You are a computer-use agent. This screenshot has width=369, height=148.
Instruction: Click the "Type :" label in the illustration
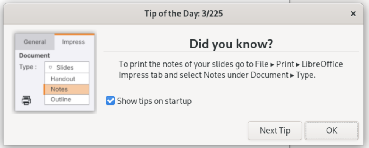click(28, 67)
